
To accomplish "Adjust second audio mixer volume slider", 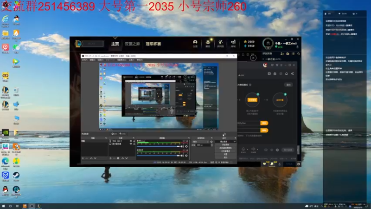I will [158, 156].
